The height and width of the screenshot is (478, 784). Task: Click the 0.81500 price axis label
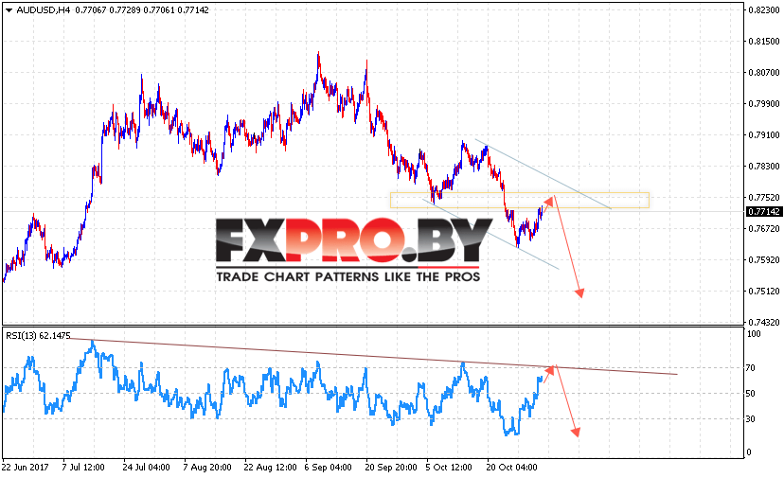pos(763,42)
